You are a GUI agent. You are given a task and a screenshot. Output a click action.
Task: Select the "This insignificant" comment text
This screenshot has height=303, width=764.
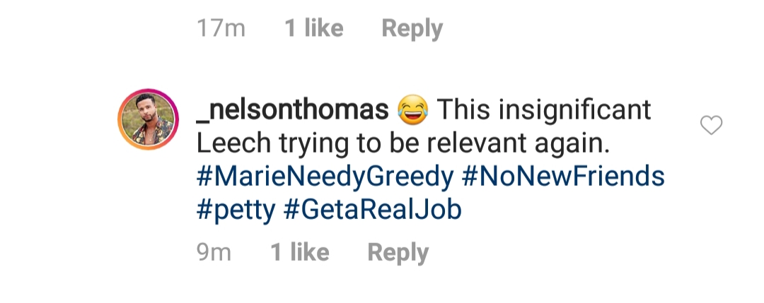click(544, 109)
